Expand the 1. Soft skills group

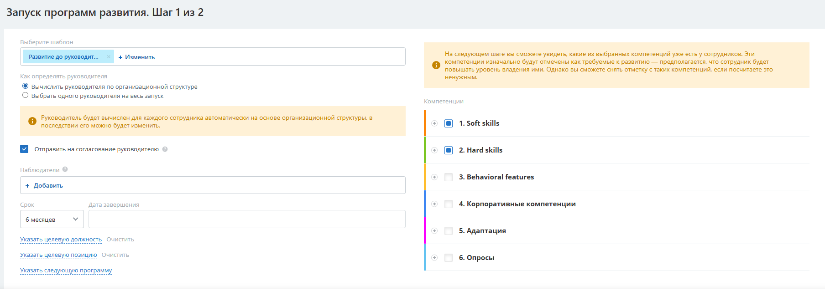tap(434, 123)
